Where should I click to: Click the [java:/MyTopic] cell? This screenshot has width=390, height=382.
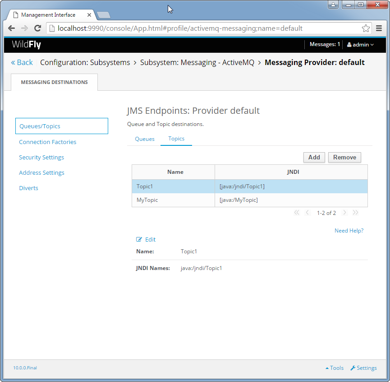291,200
